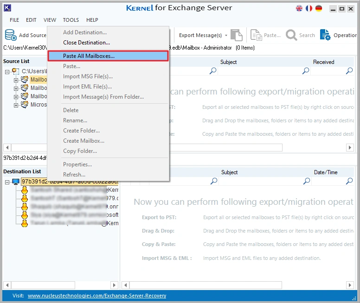Click search icon beside destination Subject column

click(214, 181)
